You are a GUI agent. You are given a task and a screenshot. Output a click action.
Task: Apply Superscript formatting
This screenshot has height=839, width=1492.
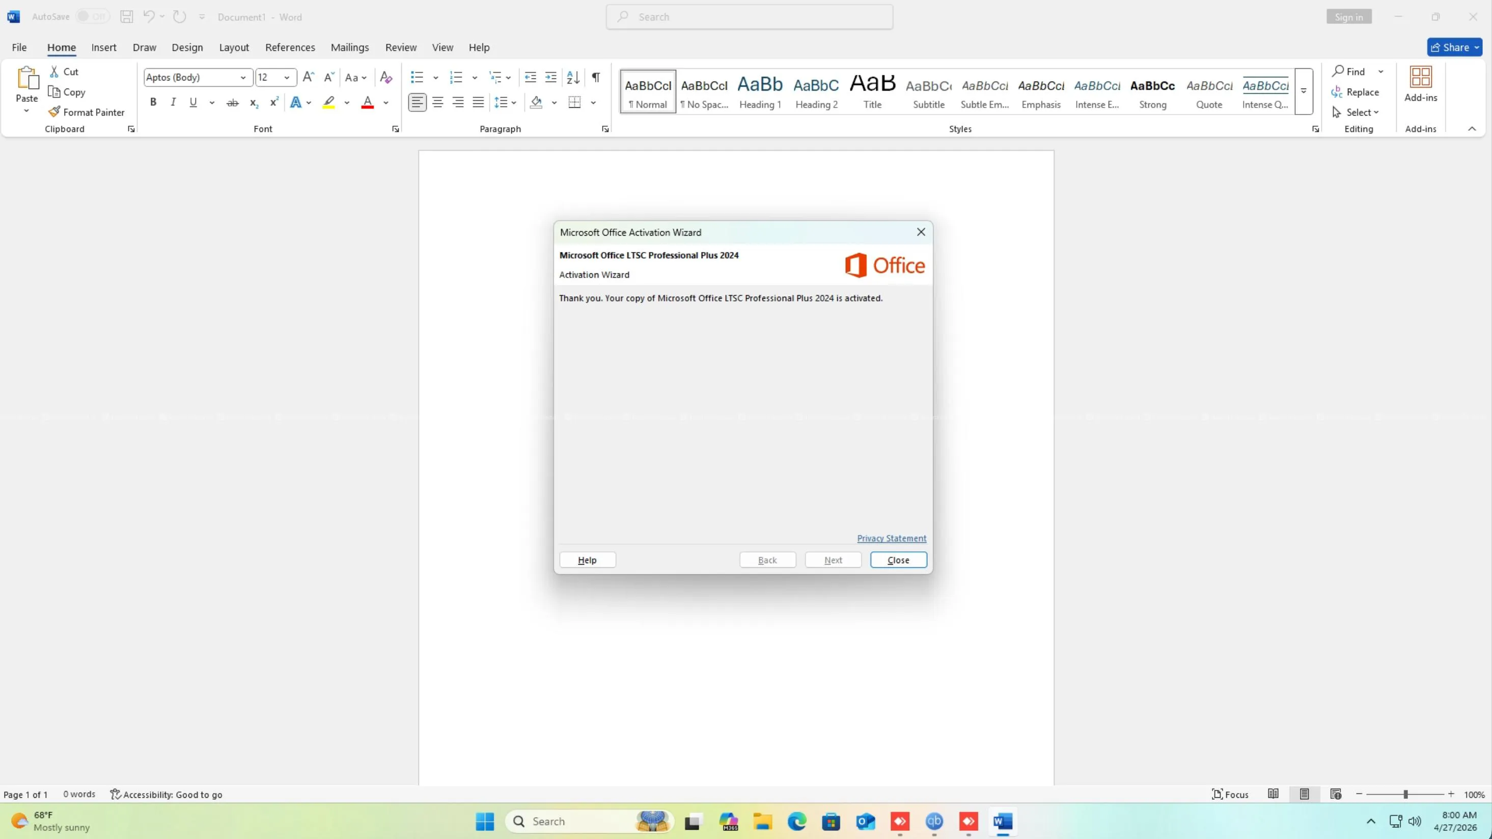[x=274, y=102]
